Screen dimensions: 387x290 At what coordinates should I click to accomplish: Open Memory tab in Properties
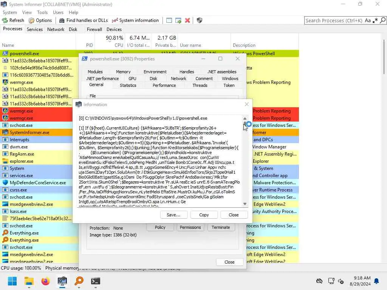[123, 72]
